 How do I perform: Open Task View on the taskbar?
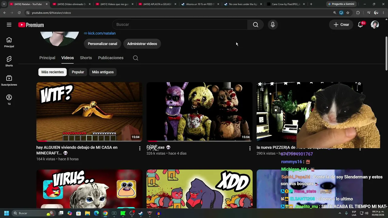pos(61,213)
